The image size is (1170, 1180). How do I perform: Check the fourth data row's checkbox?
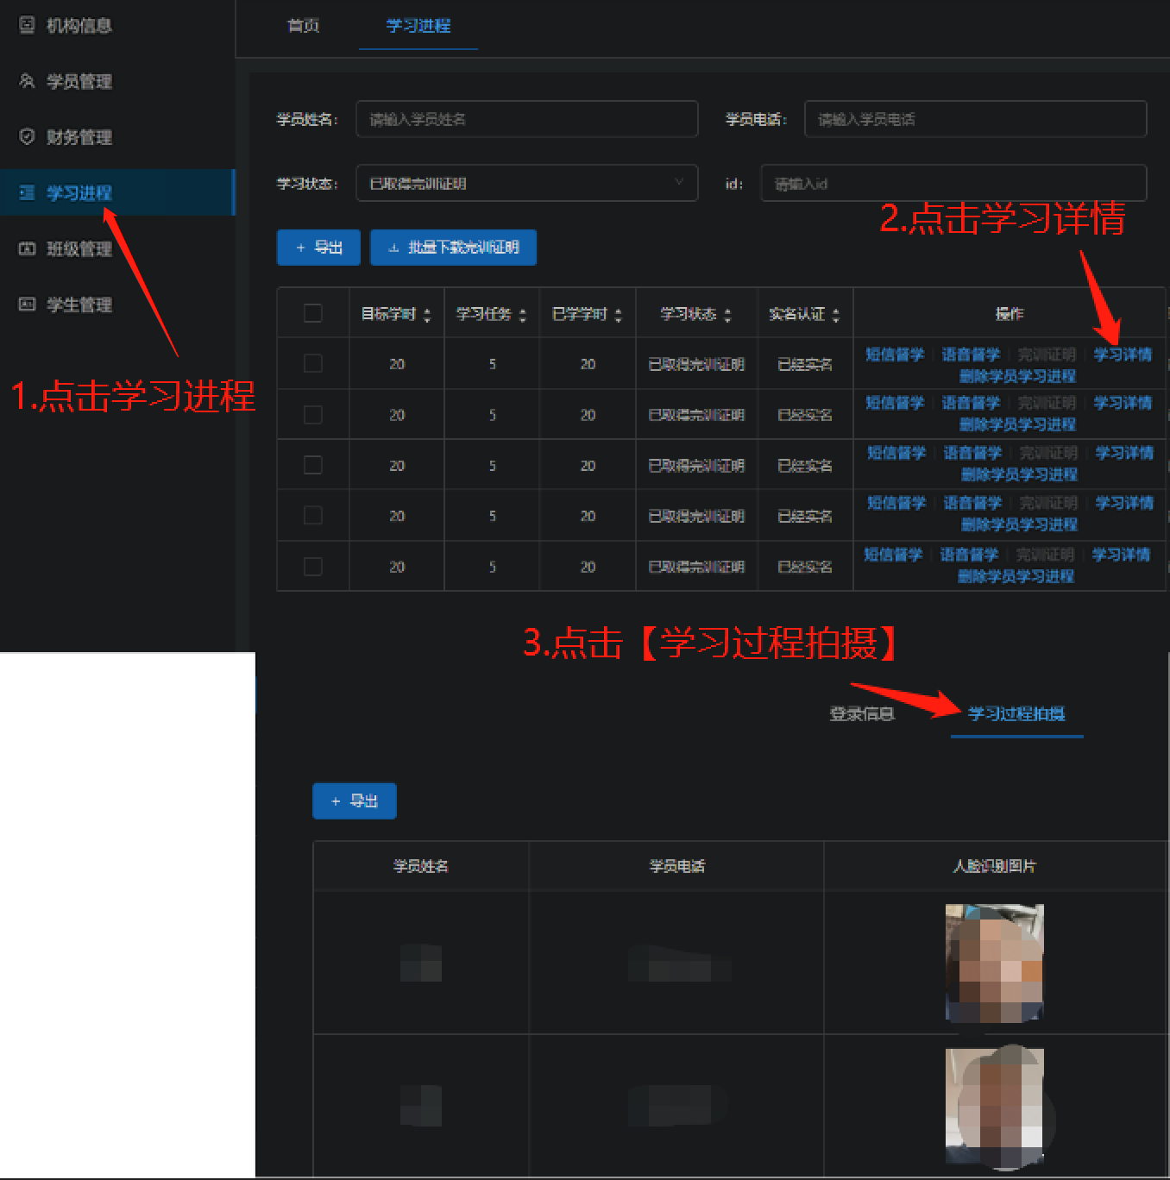313,515
